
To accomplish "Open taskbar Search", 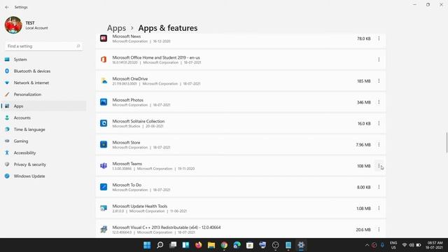I will click(x=160, y=245).
